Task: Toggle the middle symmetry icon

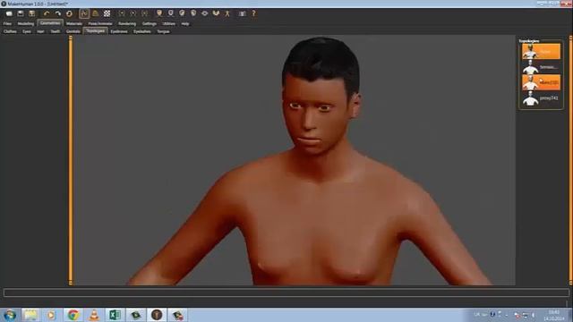Action: [133, 13]
